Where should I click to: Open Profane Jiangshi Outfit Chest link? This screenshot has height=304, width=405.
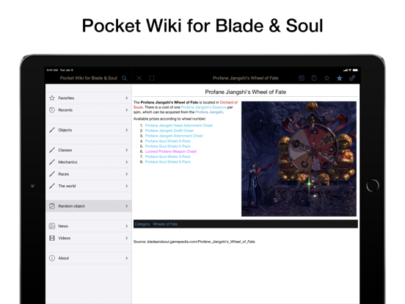point(169,131)
